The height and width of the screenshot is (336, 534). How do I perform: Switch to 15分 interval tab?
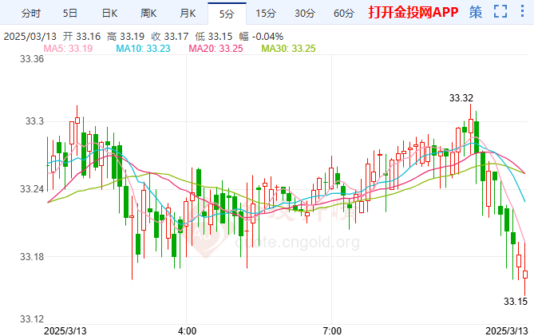coord(266,14)
